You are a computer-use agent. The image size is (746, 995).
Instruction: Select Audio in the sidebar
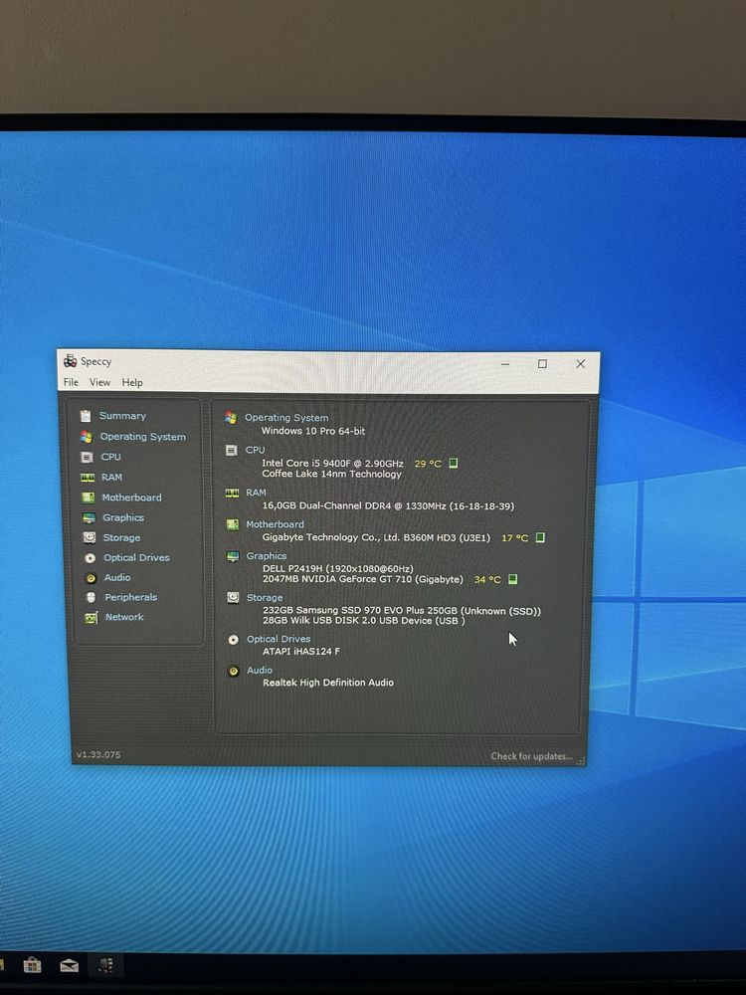[x=116, y=577]
